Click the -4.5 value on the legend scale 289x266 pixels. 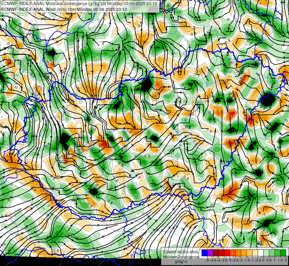coord(213,260)
